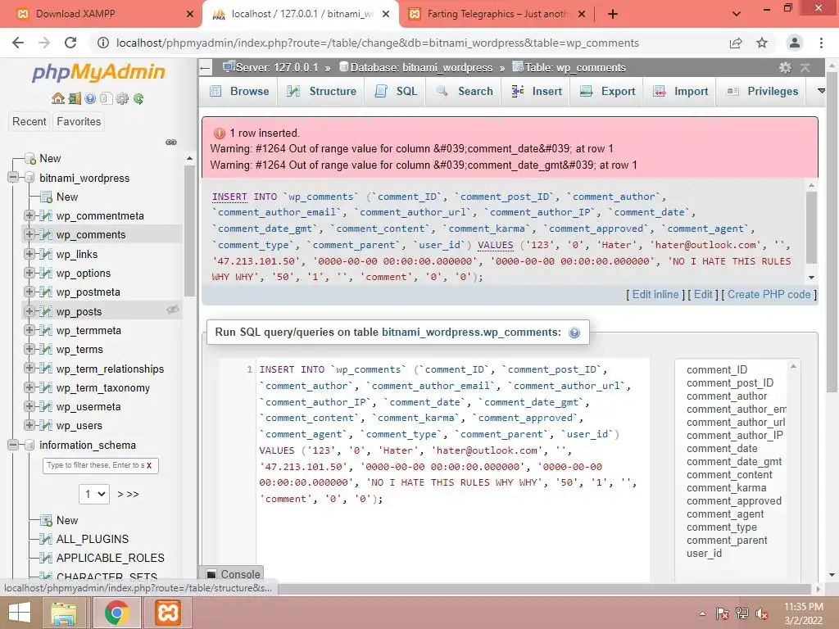Expand the wp_options table node

coord(29,273)
